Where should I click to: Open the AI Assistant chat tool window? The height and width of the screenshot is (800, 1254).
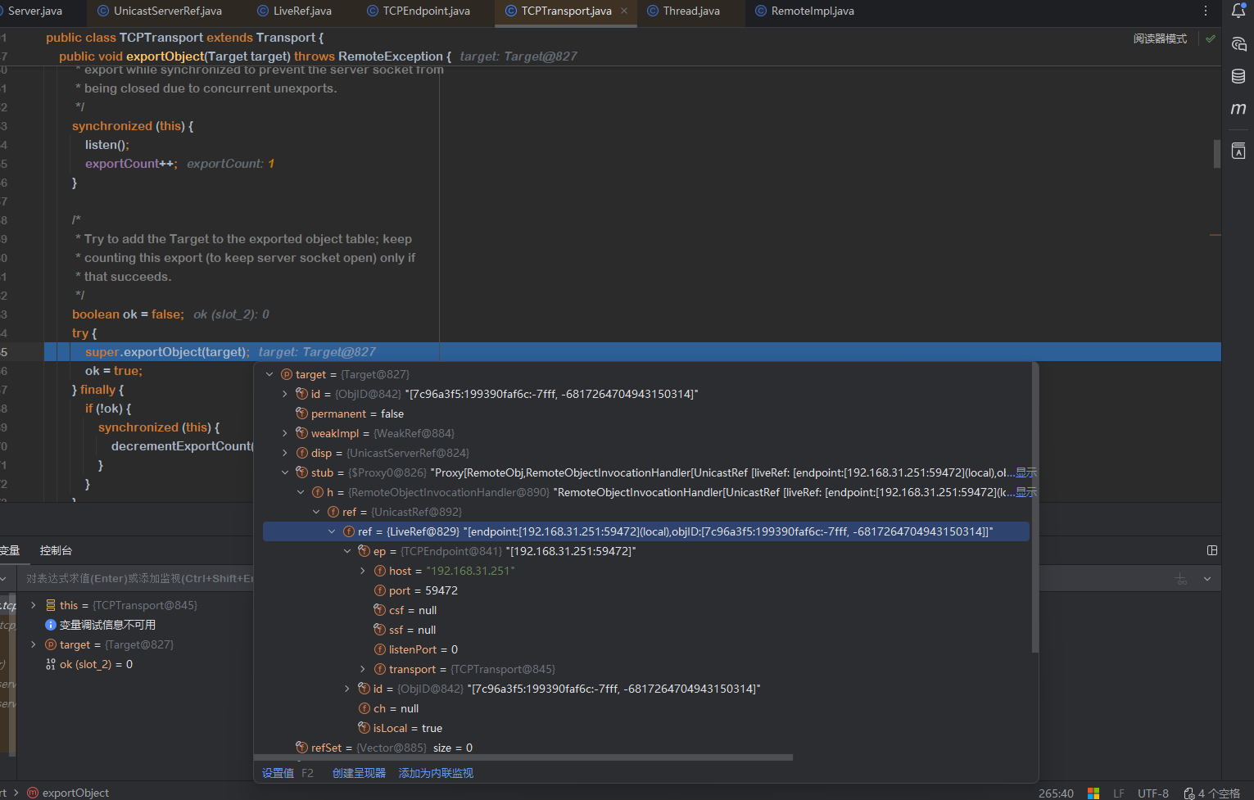(x=1238, y=44)
